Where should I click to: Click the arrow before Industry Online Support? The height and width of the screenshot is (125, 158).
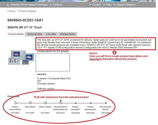8,5
